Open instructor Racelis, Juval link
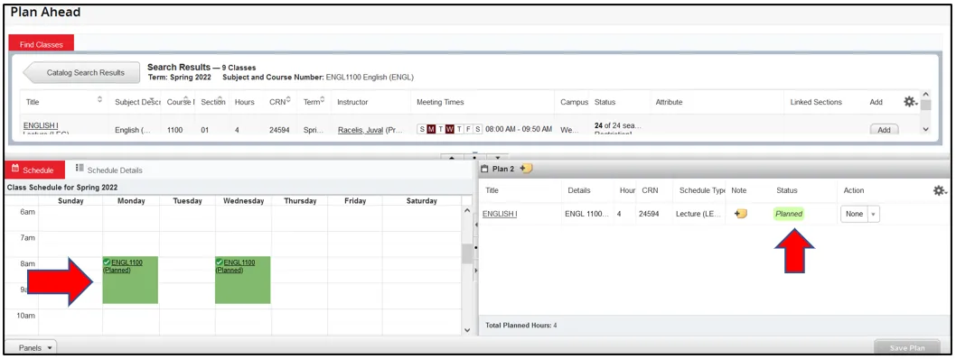 tap(361, 130)
